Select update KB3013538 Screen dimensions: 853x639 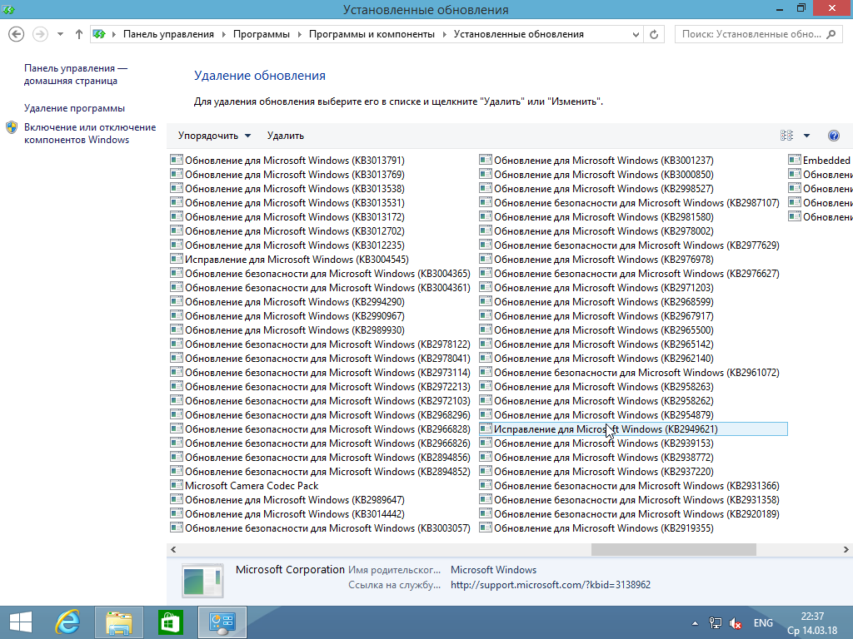[294, 189]
